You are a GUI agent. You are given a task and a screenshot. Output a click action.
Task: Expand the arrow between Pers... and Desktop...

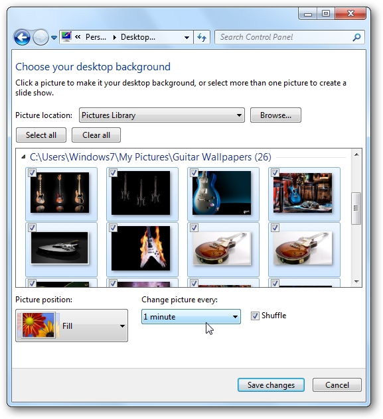tap(114, 37)
